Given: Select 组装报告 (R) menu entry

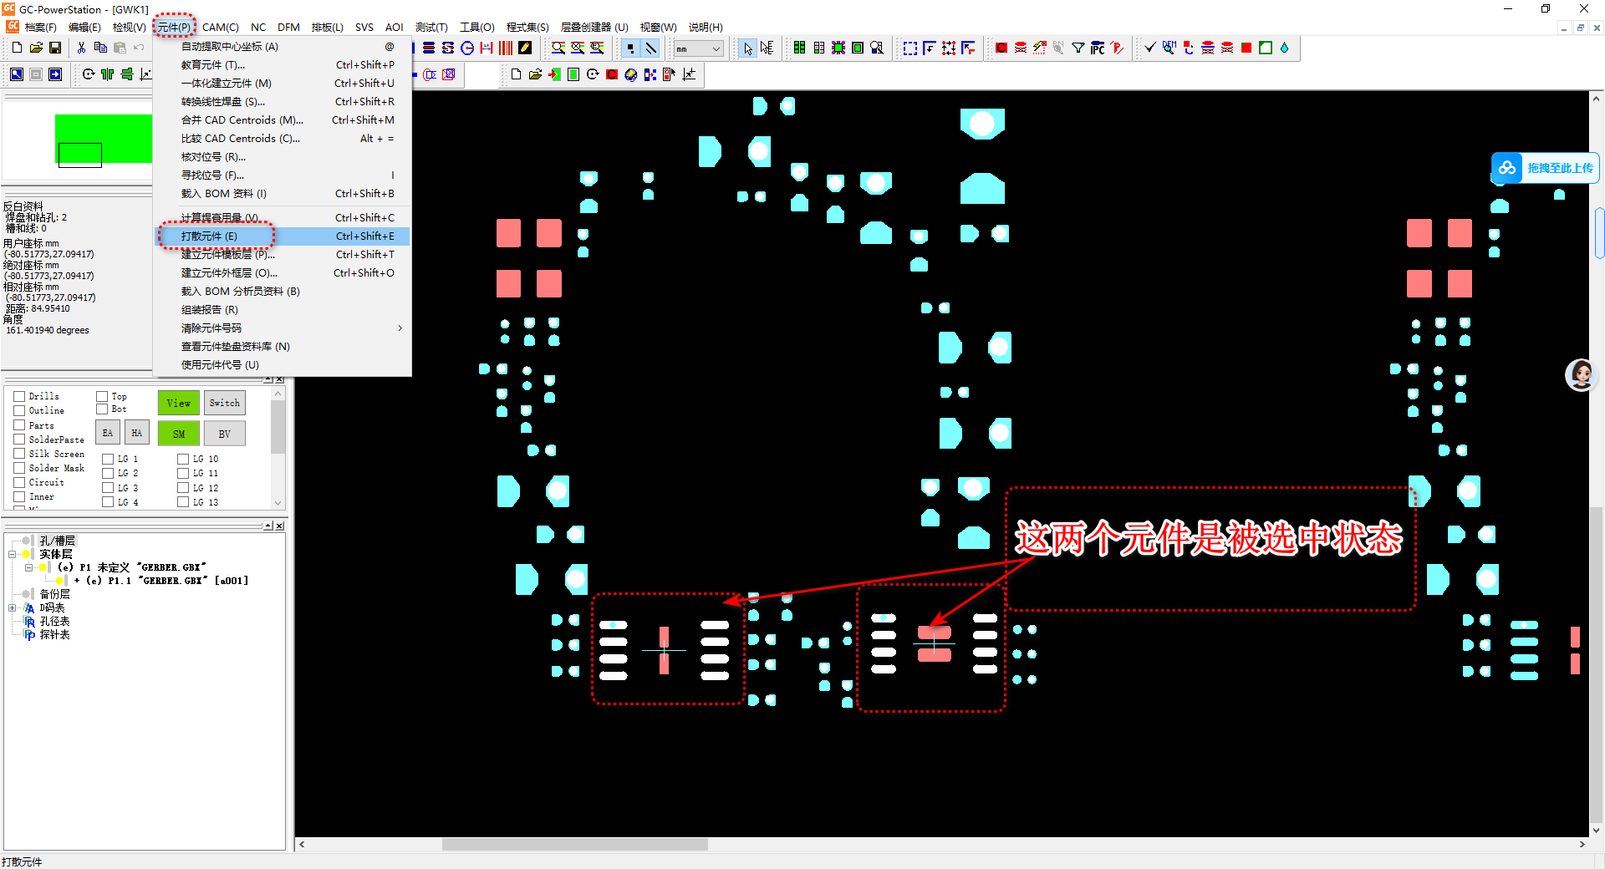Looking at the screenshot, I should 283,310.
